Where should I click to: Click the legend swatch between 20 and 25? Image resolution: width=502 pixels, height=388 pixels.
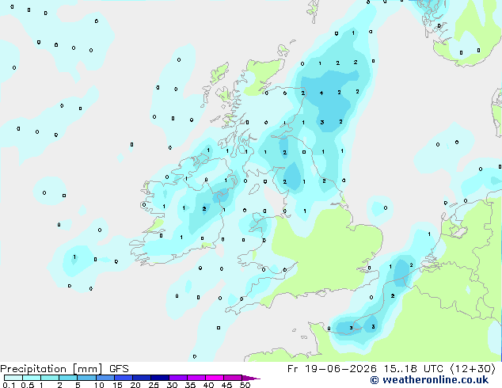142,378
